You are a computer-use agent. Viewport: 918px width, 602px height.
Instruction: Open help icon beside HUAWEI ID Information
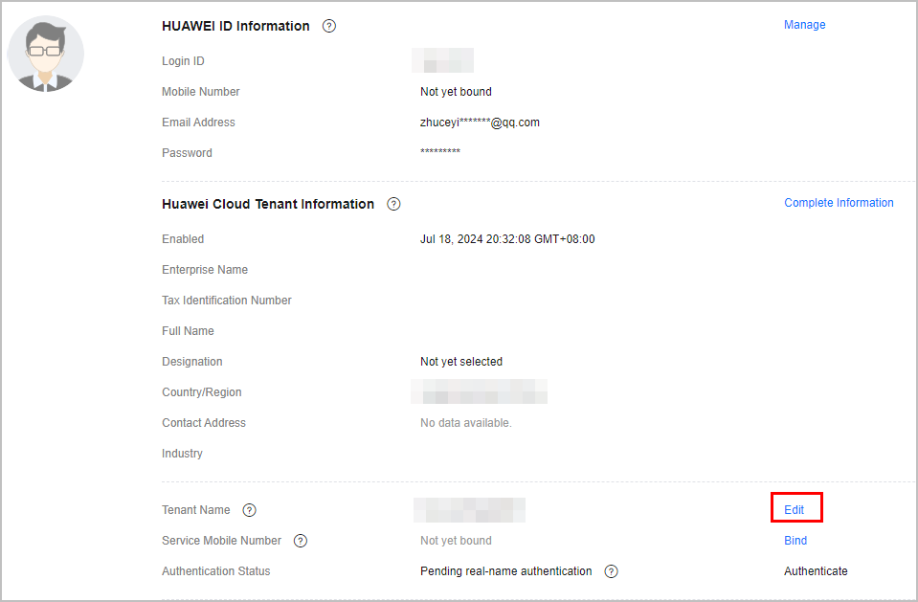pos(329,26)
